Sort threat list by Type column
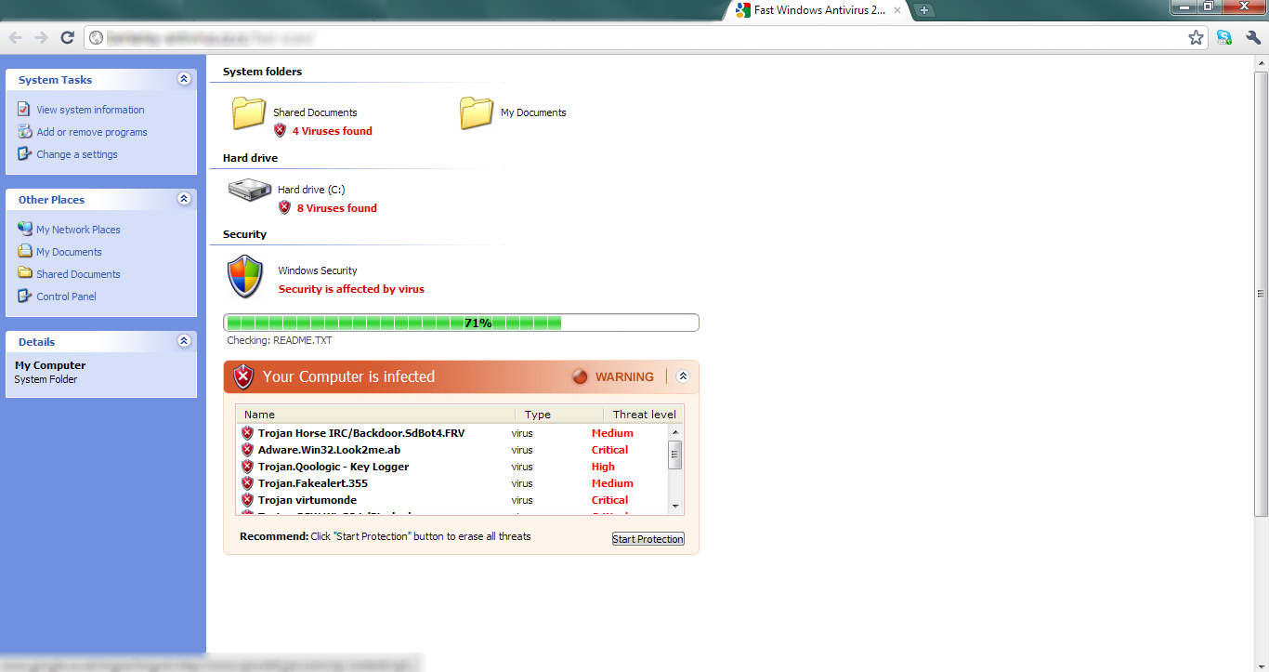 (559, 415)
